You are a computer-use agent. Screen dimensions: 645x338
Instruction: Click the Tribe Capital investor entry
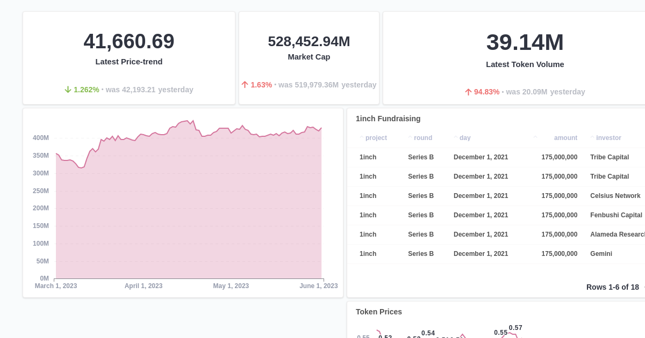tap(610, 157)
